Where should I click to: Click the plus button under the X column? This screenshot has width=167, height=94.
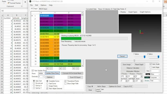click(x=47, y=68)
